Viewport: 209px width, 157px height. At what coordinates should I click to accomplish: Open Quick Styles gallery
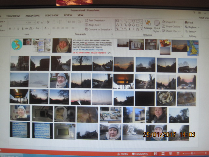pos(157,26)
